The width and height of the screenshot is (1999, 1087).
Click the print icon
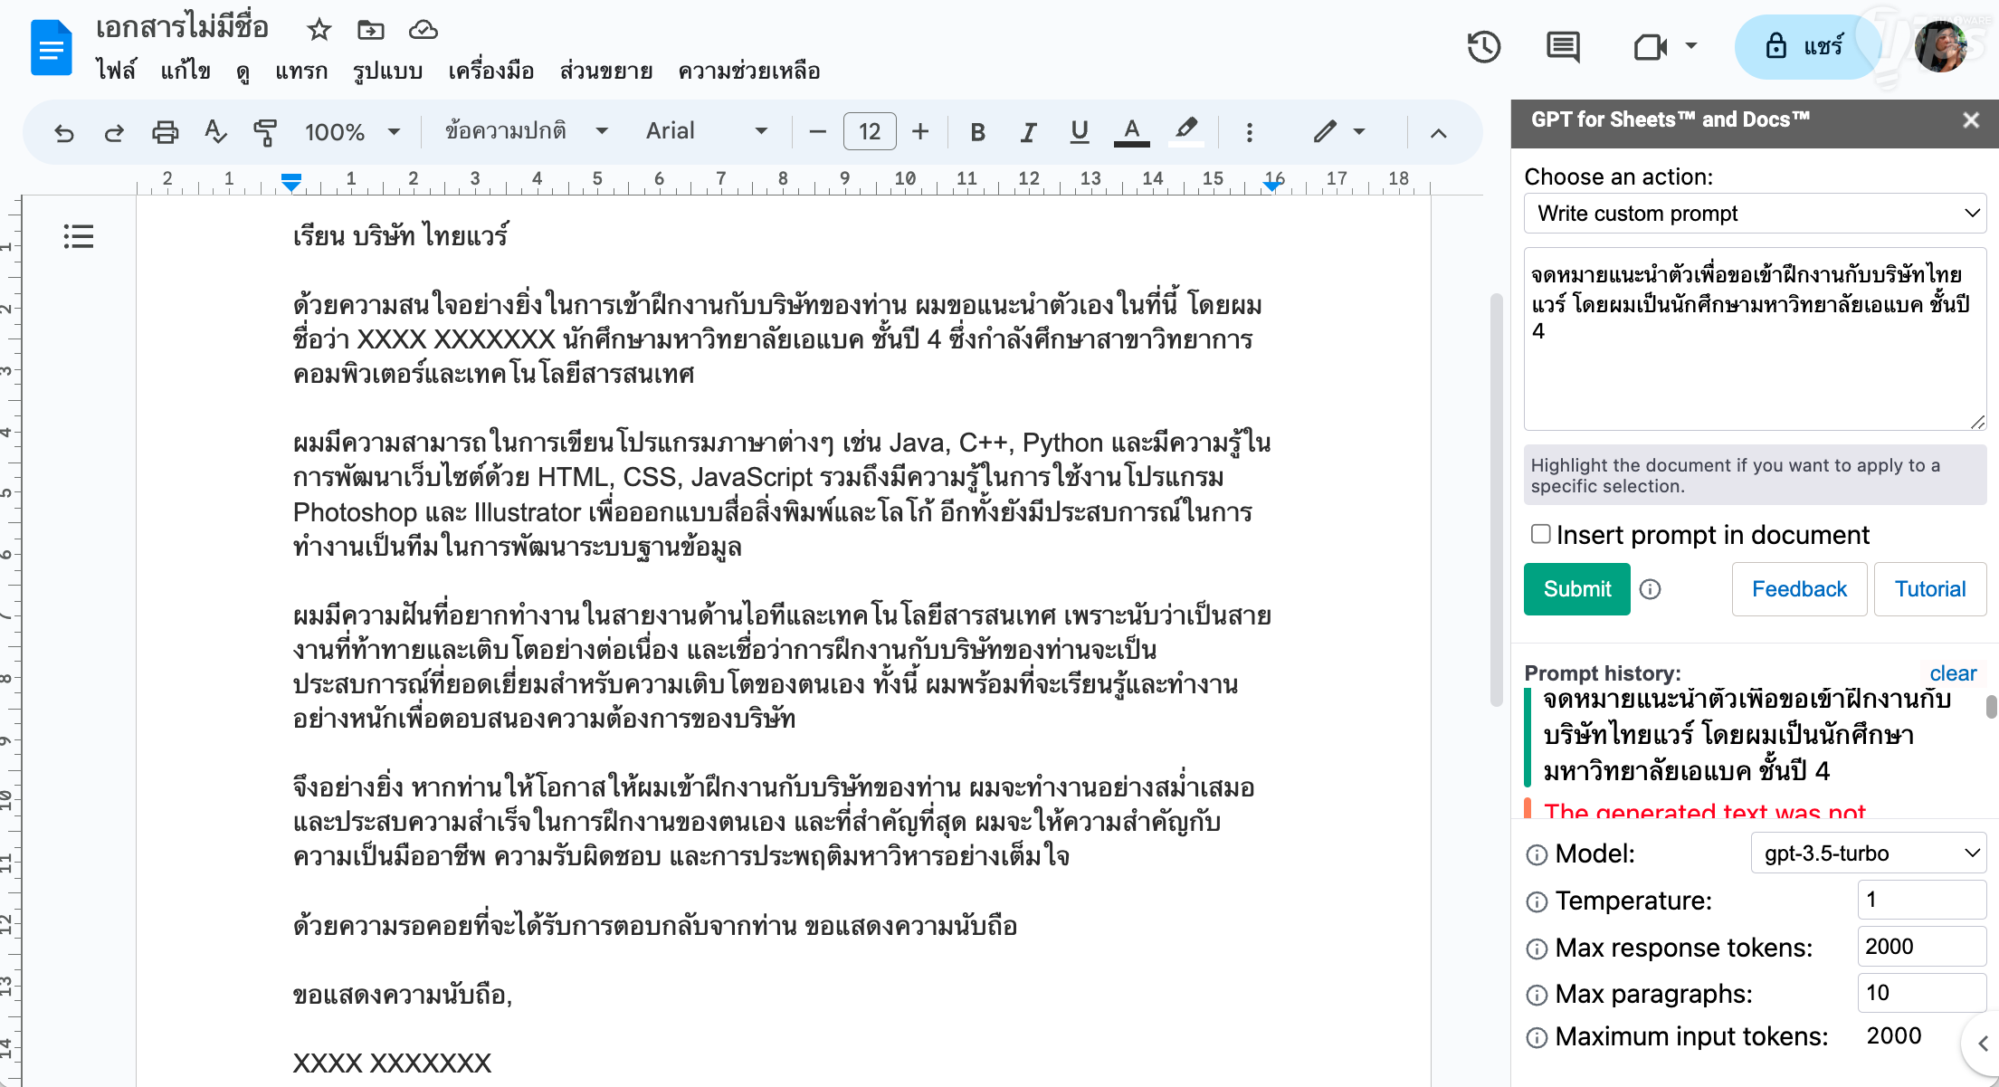pyautogui.click(x=165, y=133)
